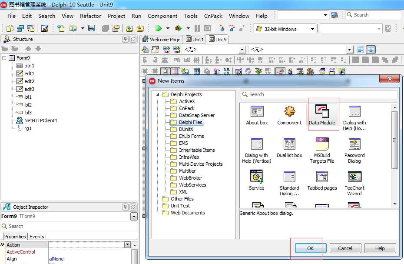Move down arrow in Structure panel
The width and height of the screenshot is (404, 264).
(x=38, y=49)
